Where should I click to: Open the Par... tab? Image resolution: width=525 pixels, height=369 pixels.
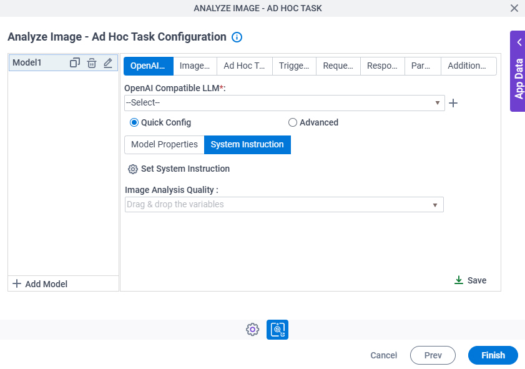coord(423,66)
